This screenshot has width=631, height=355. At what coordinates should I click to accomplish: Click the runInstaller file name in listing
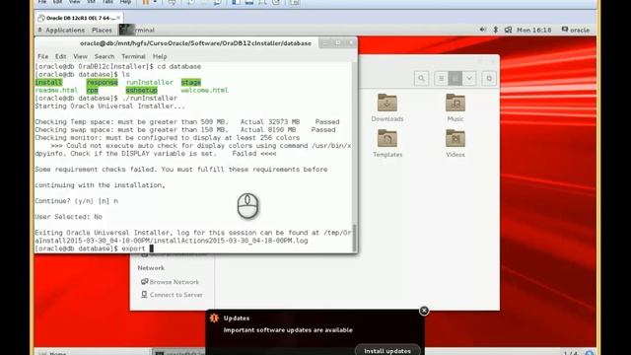coord(149,82)
